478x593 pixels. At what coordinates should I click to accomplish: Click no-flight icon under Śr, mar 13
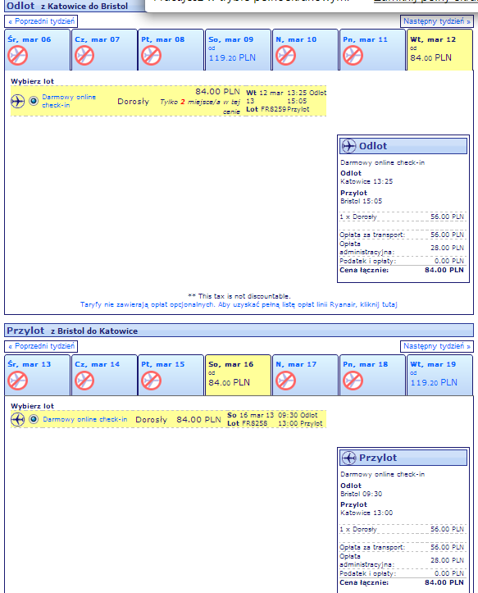18,381
